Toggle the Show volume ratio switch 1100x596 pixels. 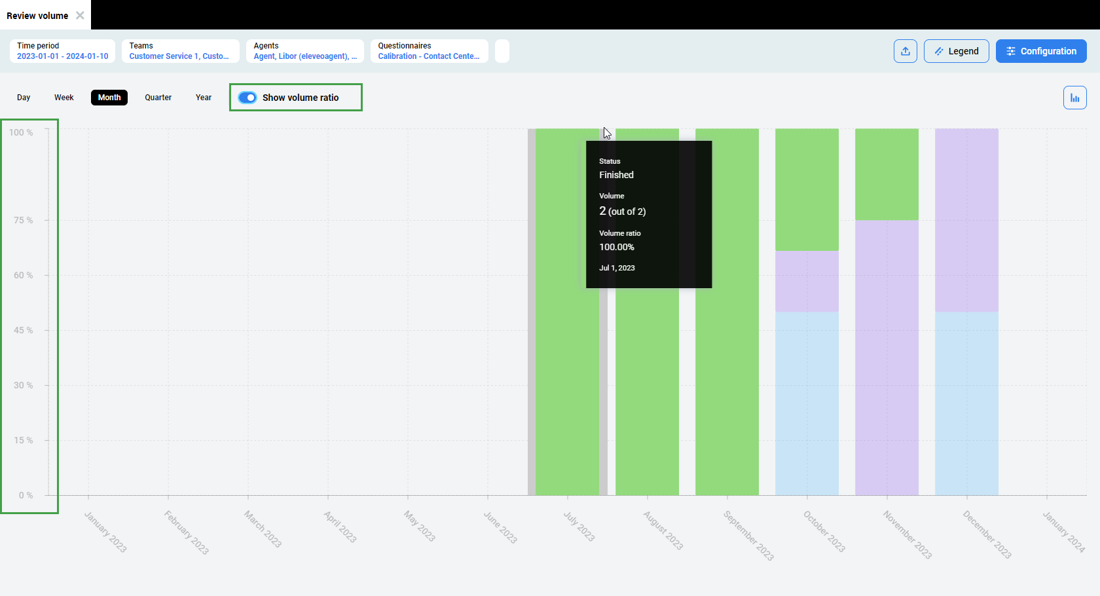[x=247, y=98]
